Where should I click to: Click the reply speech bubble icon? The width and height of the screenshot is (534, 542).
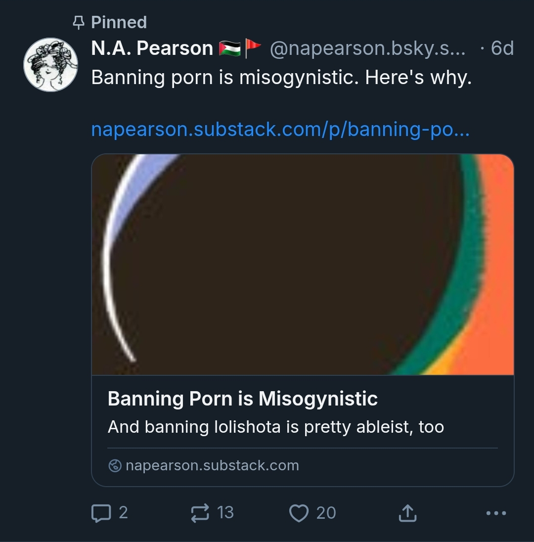tap(101, 513)
